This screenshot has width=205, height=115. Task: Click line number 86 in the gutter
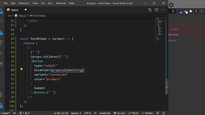12,39
